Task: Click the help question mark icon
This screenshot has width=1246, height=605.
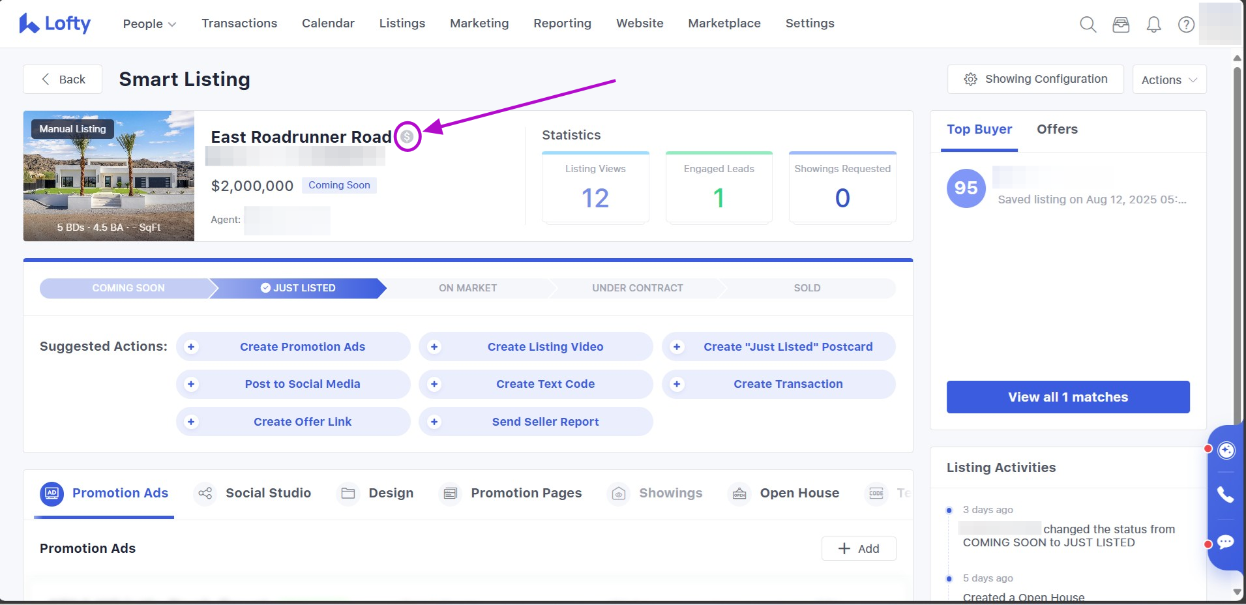Action: click(1186, 25)
